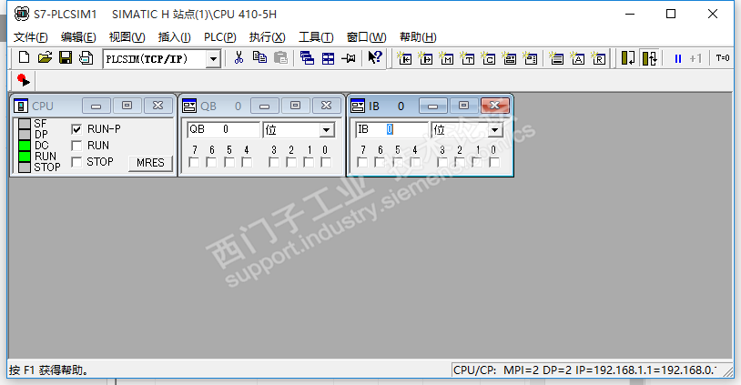Maximize the QB sub-window
Screen dimensions: 741x385
tap(295, 106)
